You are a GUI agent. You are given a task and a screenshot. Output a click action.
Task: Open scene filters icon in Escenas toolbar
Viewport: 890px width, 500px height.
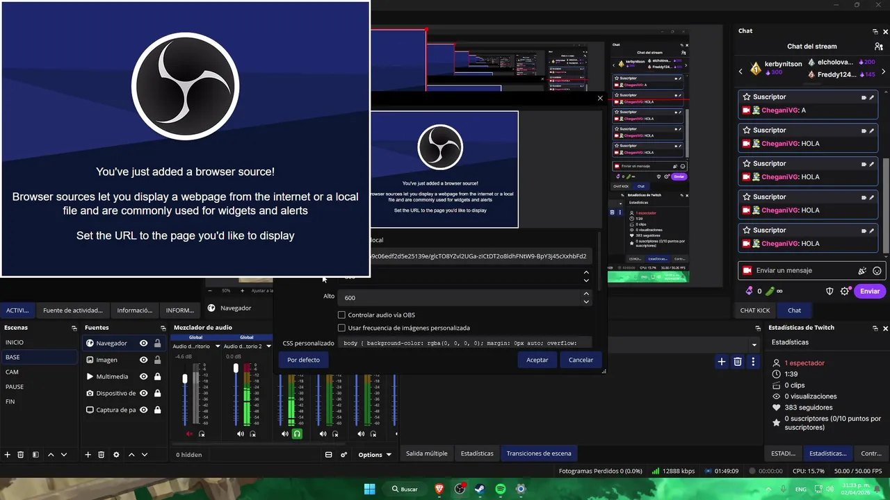pyautogui.click(x=35, y=455)
